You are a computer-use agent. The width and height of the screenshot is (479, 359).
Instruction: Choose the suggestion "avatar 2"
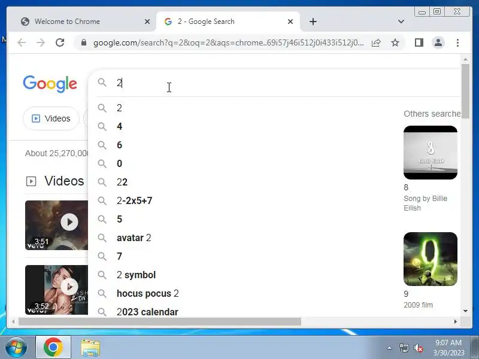click(x=275, y=238)
